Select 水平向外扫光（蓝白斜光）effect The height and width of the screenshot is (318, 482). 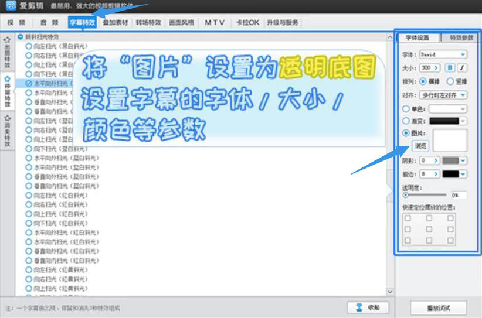[x=62, y=158]
